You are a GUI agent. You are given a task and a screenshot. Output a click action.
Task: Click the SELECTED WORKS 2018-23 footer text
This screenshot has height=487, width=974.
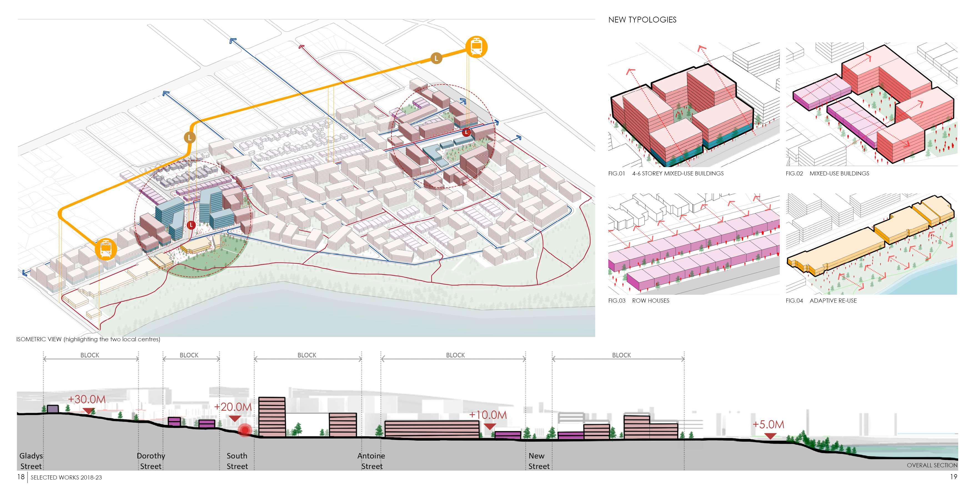coord(66,477)
